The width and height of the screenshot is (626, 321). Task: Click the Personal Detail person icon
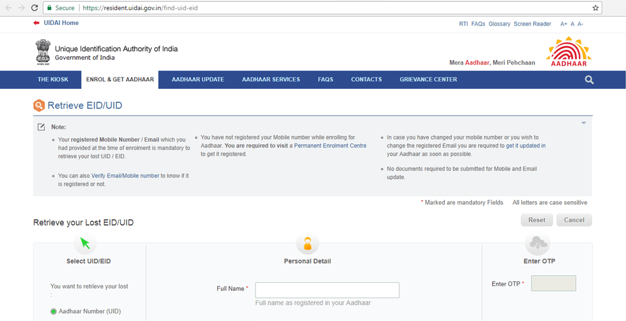(x=307, y=243)
